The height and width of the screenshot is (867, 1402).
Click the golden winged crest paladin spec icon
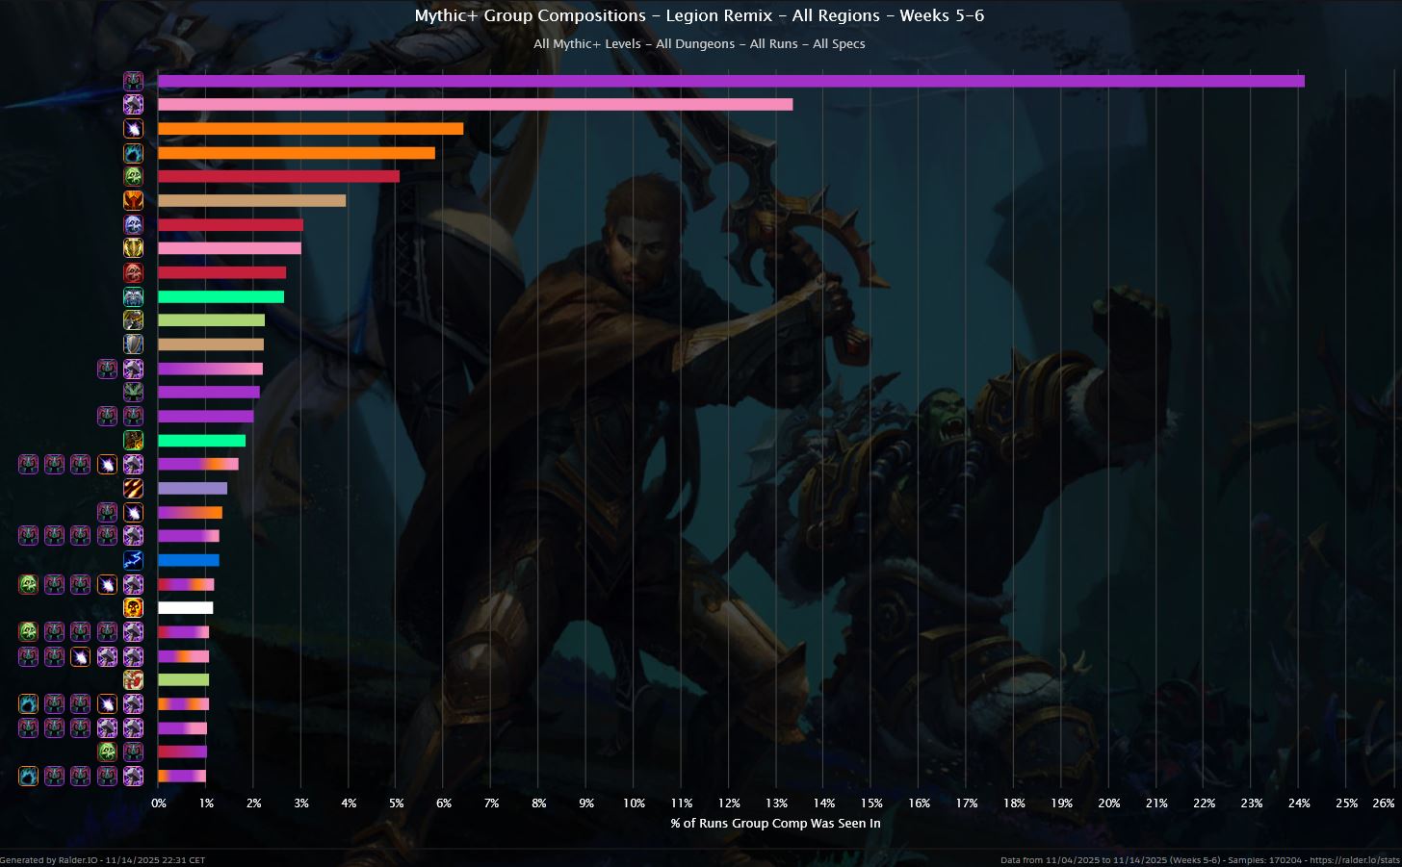(133, 247)
